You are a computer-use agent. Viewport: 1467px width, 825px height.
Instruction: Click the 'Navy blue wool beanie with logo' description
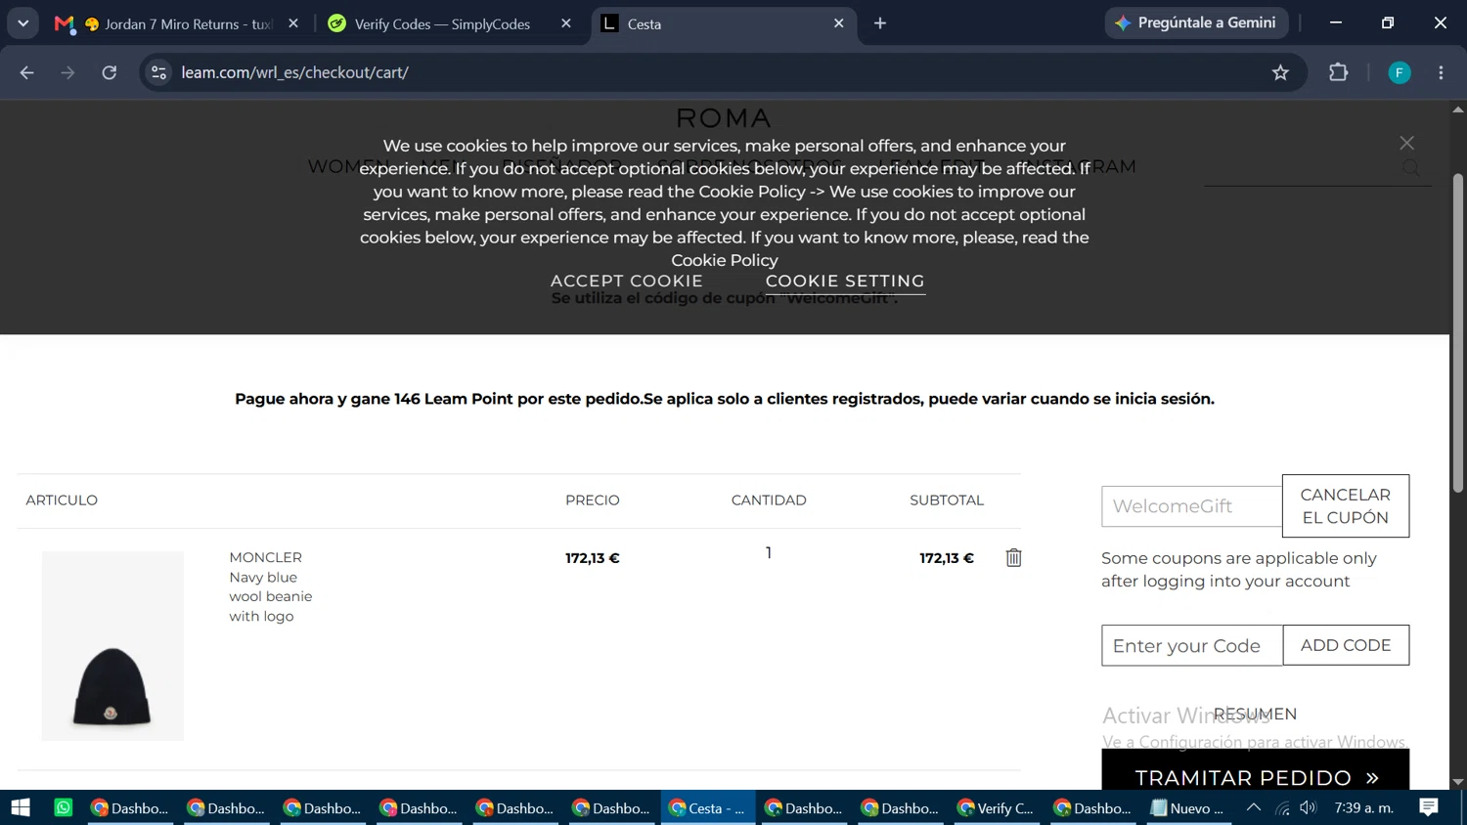(271, 596)
